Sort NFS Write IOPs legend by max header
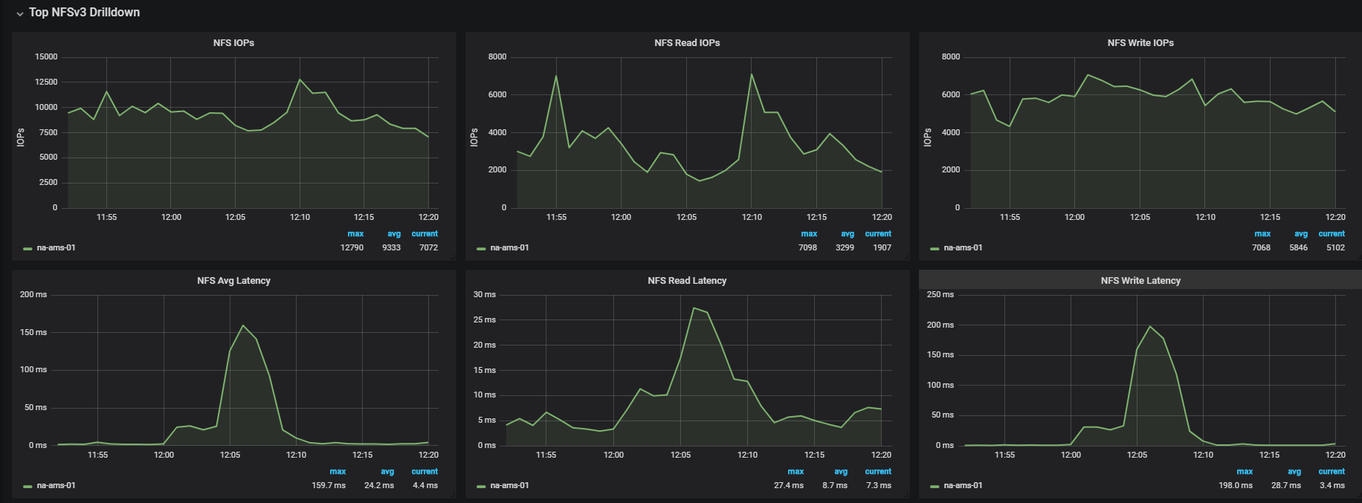 [x=1262, y=234]
